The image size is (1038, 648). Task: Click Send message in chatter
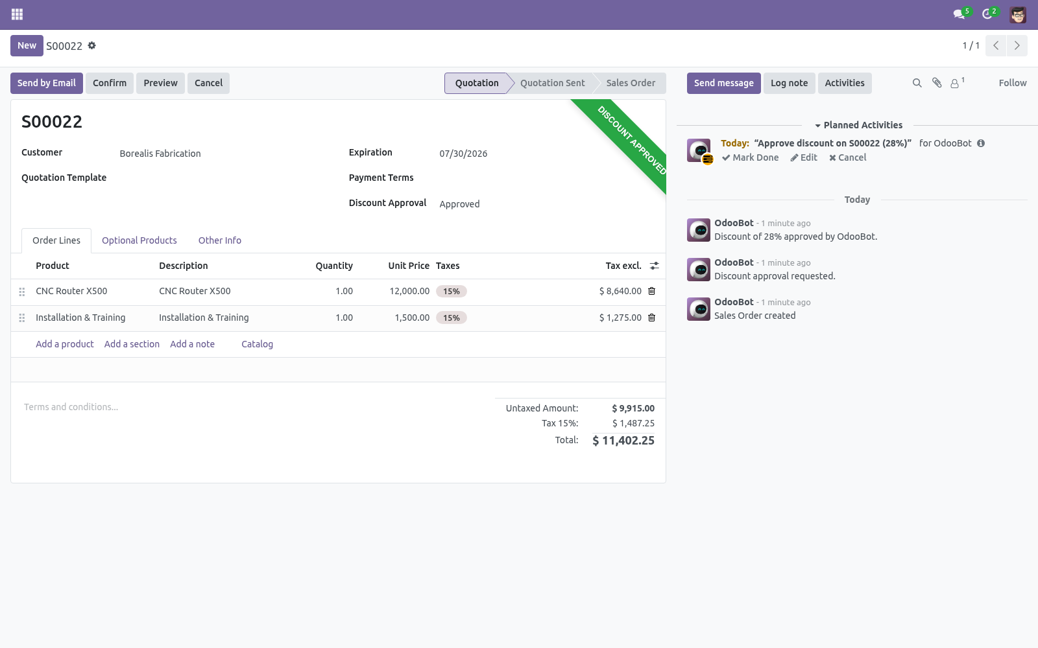click(724, 83)
